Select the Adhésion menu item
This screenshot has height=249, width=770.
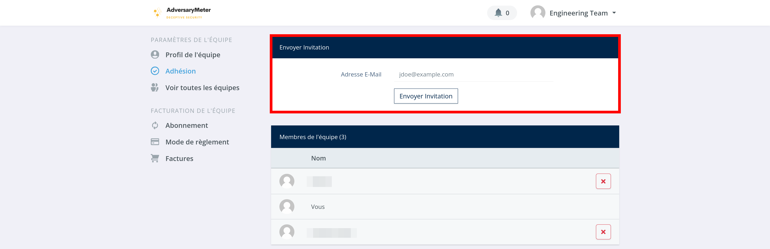pos(180,71)
